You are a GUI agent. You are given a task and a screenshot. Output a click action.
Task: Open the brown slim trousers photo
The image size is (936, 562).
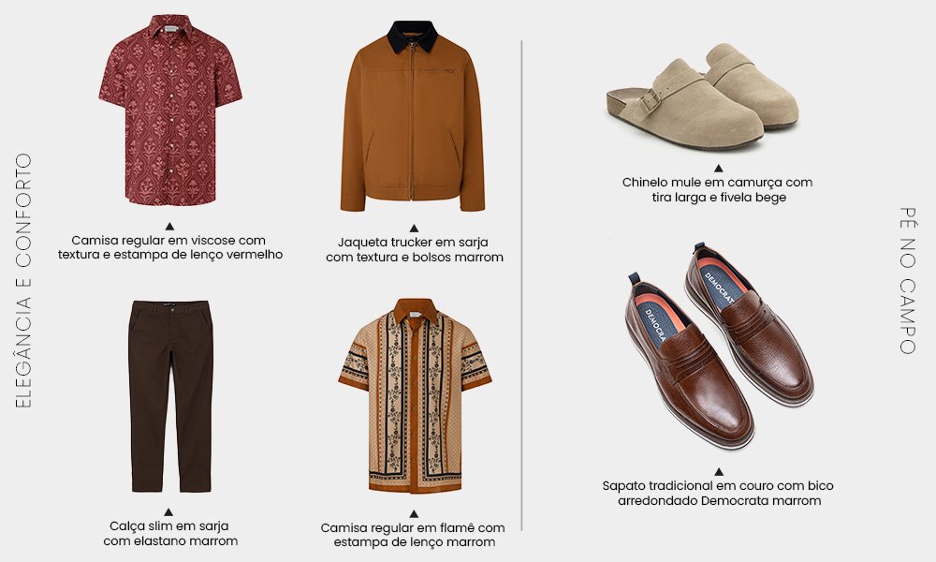[170, 396]
